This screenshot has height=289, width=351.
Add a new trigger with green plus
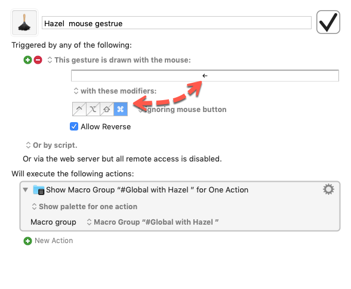[x=27, y=60]
